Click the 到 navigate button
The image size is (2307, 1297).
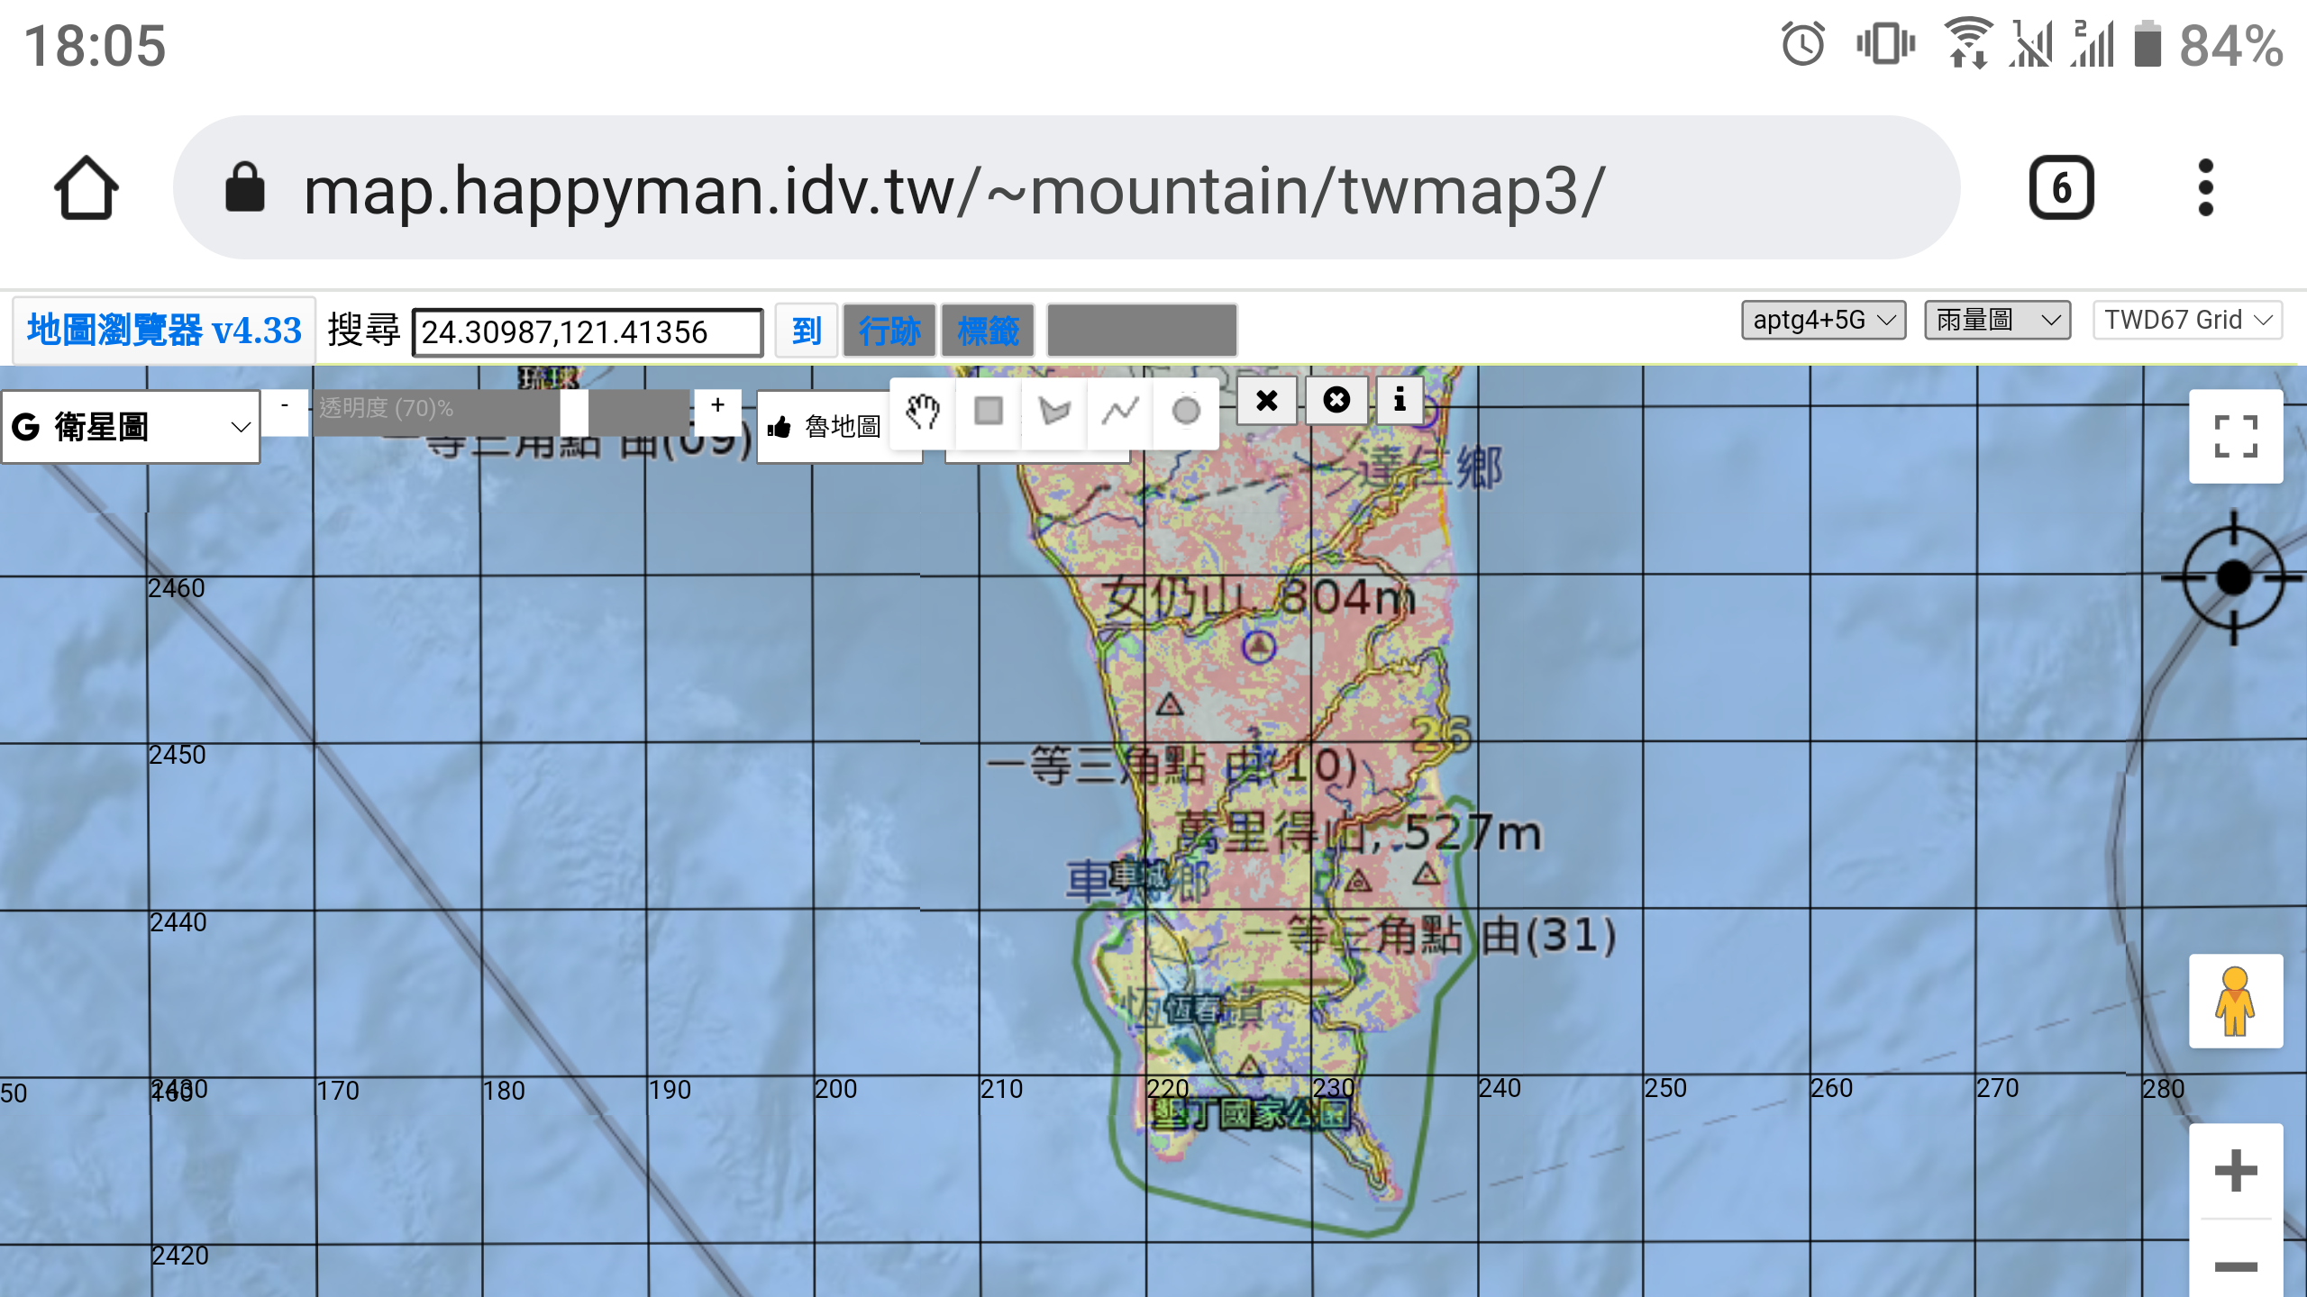[x=805, y=331]
